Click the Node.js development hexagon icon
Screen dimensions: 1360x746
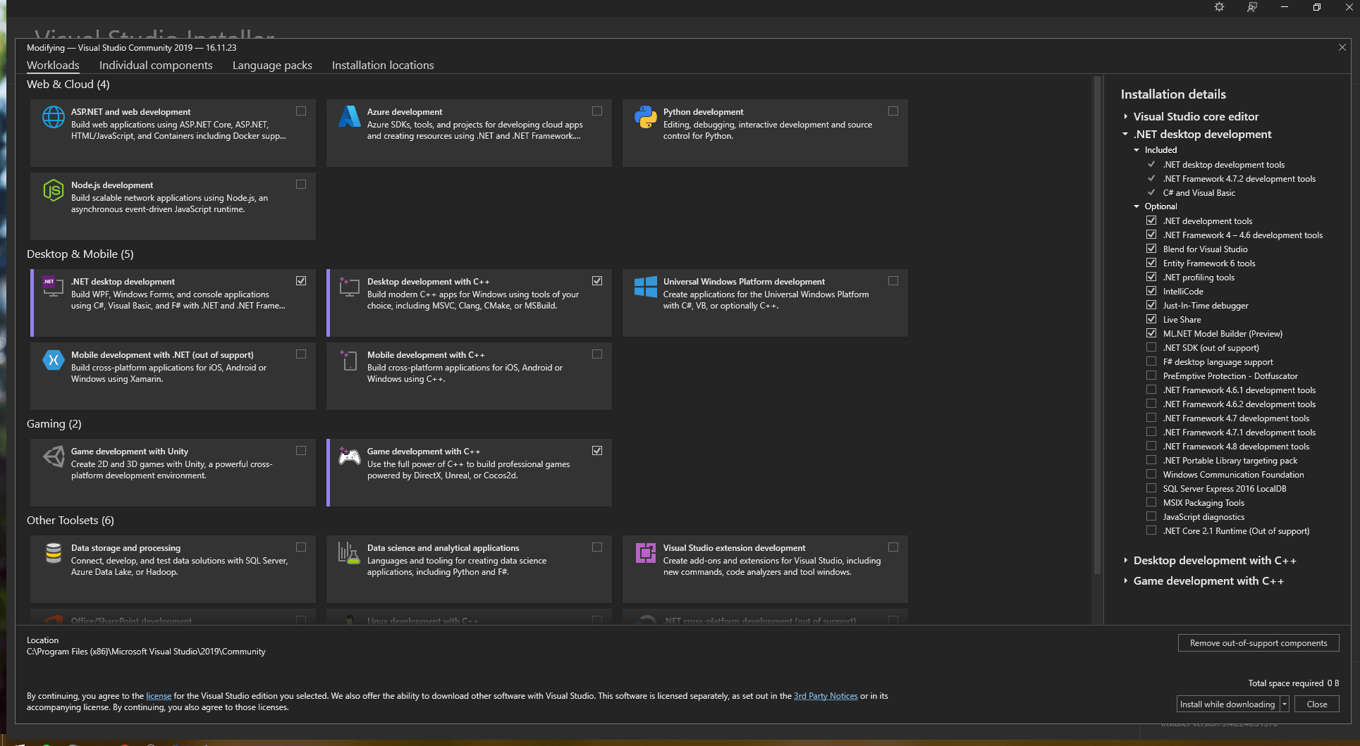54,190
